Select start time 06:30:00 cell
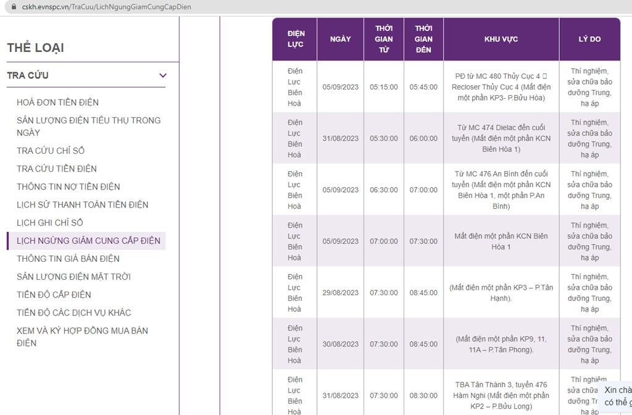The width and height of the screenshot is (632, 415). coord(384,190)
